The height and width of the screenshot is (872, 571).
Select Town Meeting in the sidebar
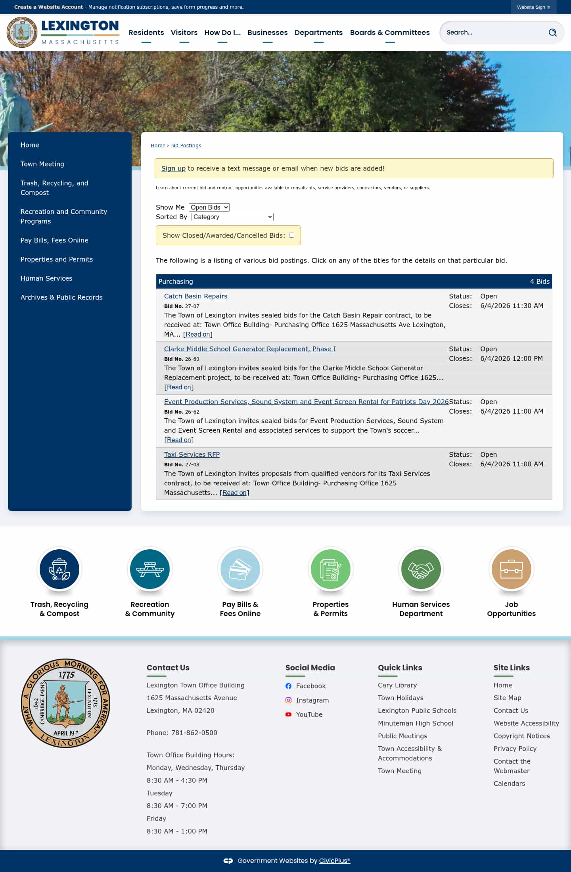(x=42, y=164)
